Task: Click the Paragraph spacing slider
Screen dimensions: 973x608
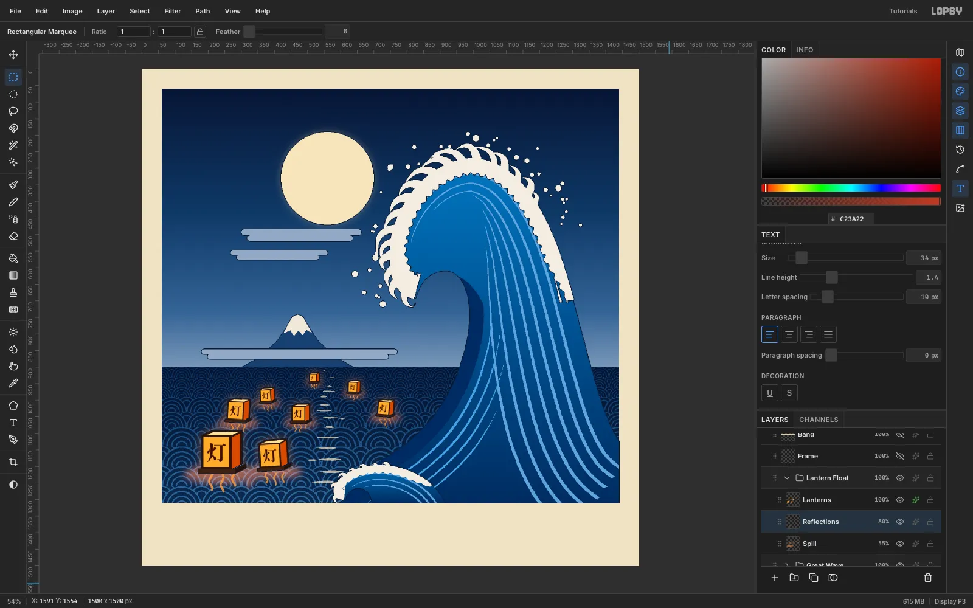Action: point(864,355)
